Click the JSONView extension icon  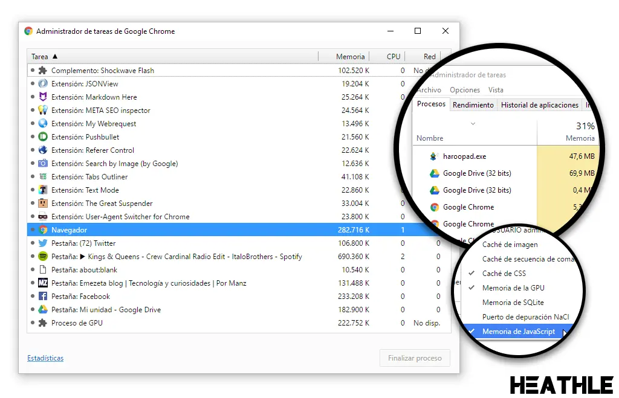[x=43, y=83]
